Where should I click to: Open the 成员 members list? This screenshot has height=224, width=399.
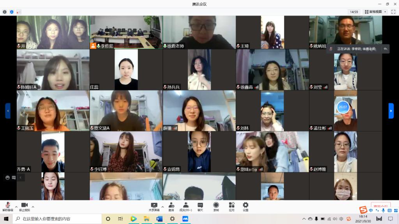coord(186,206)
